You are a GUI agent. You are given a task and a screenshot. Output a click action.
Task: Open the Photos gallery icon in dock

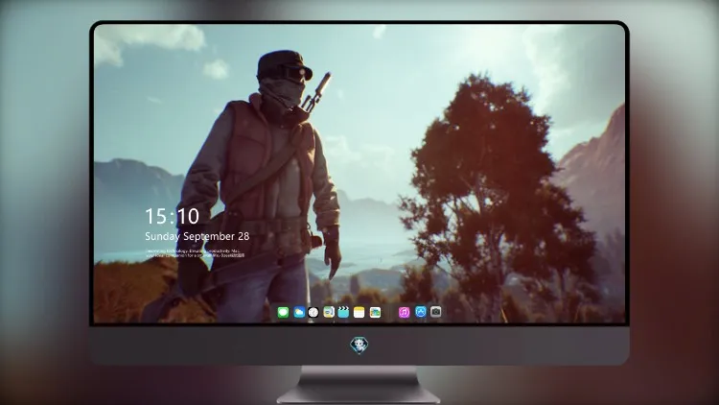[375, 312]
